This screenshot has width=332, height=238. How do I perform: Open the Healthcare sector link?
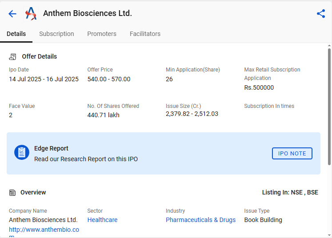tap(103, 220)
